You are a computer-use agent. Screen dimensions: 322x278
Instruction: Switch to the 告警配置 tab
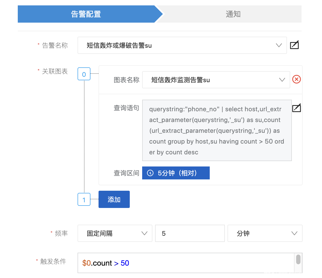tap(86, 14)
